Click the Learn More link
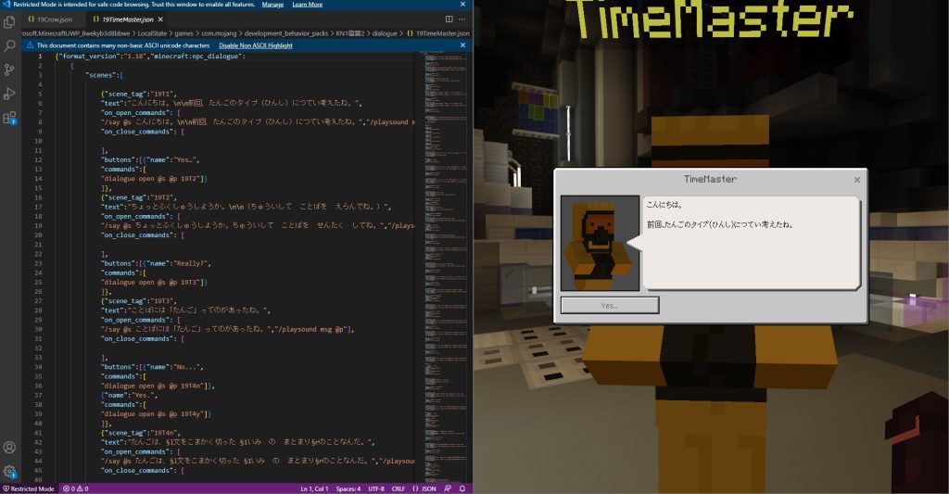Image resolution: width=949 pixels, height=494 pixels. click(308, 5)
